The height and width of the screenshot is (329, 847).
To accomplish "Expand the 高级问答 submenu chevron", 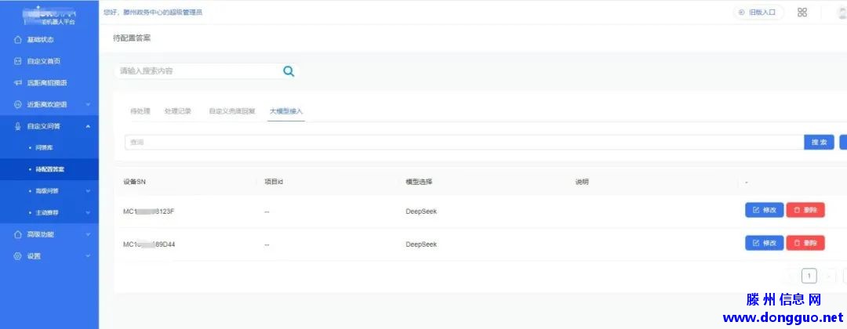I will (88, 191).
